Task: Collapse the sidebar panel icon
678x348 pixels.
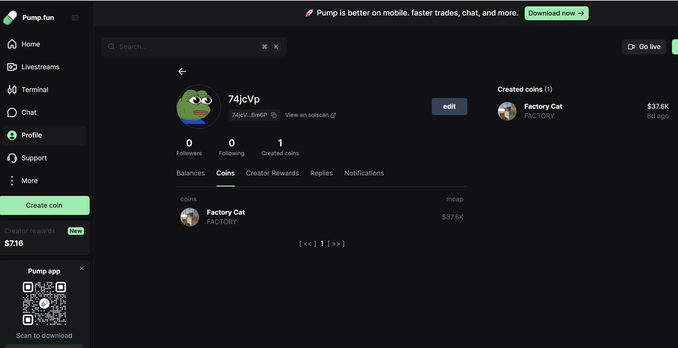Action: (75, 18)
